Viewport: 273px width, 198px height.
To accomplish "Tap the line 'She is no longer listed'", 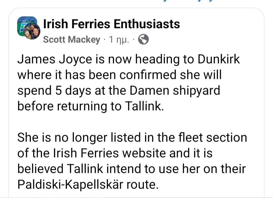I will pyautogui.click(x=79, y=137).
